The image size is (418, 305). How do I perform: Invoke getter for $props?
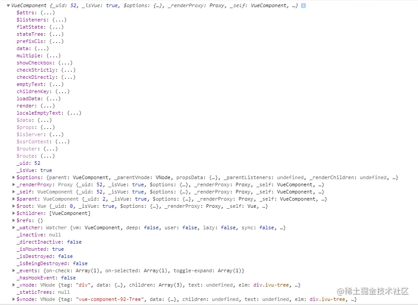coord(48,128)
